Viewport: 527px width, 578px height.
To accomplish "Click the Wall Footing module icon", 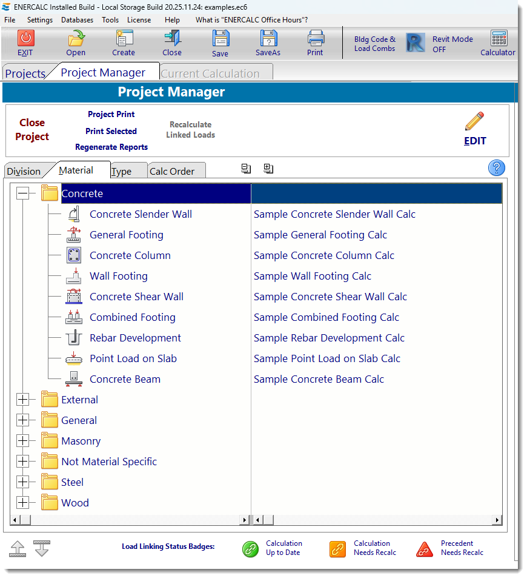I will [74, 276].
